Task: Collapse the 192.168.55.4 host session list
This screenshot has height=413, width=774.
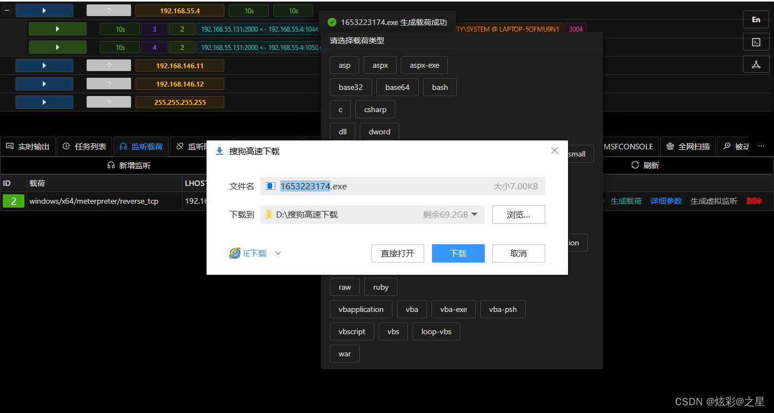Action: tap(7, 11)
